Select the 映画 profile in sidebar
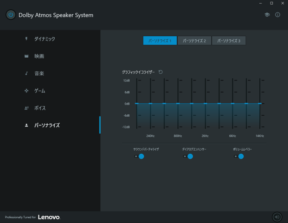288x223 pixels. tap(39, 56)
